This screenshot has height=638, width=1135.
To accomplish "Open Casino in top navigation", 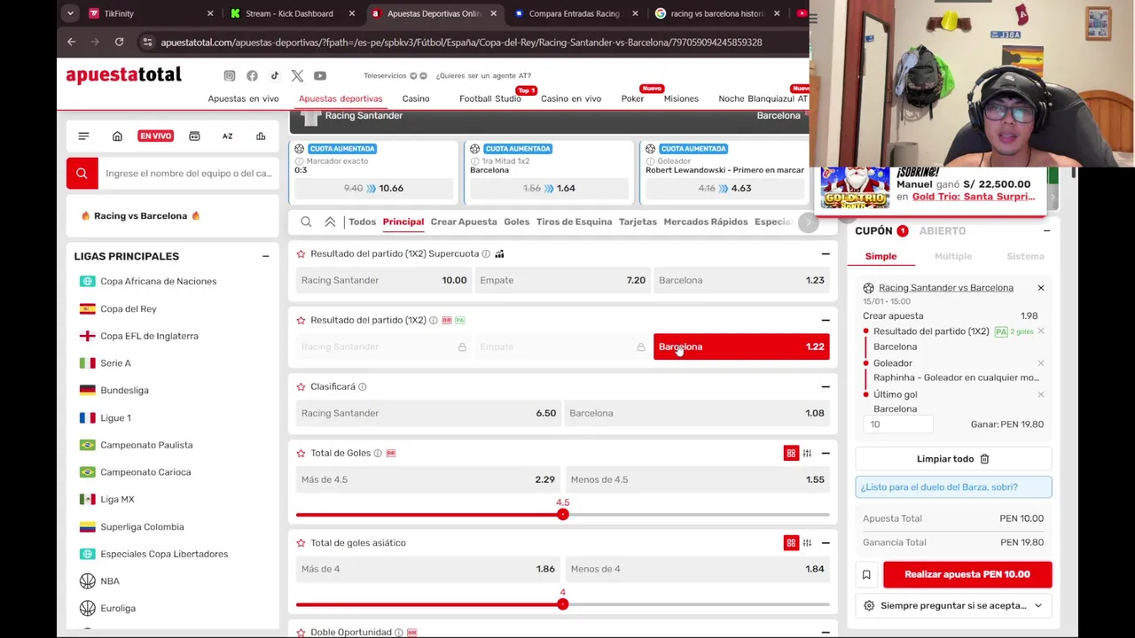I will click(416, 98).
